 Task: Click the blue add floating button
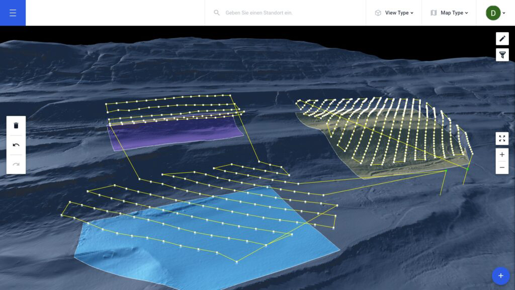click(x=500, y=276)
